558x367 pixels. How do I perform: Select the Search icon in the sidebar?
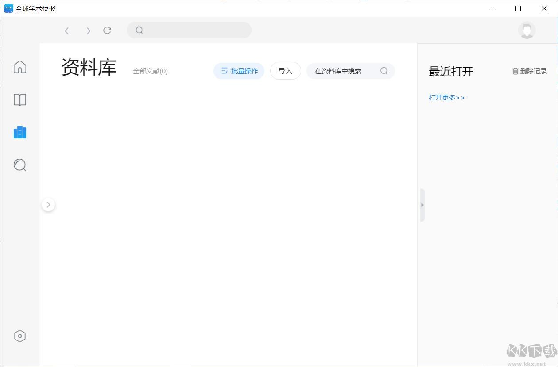pos(19,165)
